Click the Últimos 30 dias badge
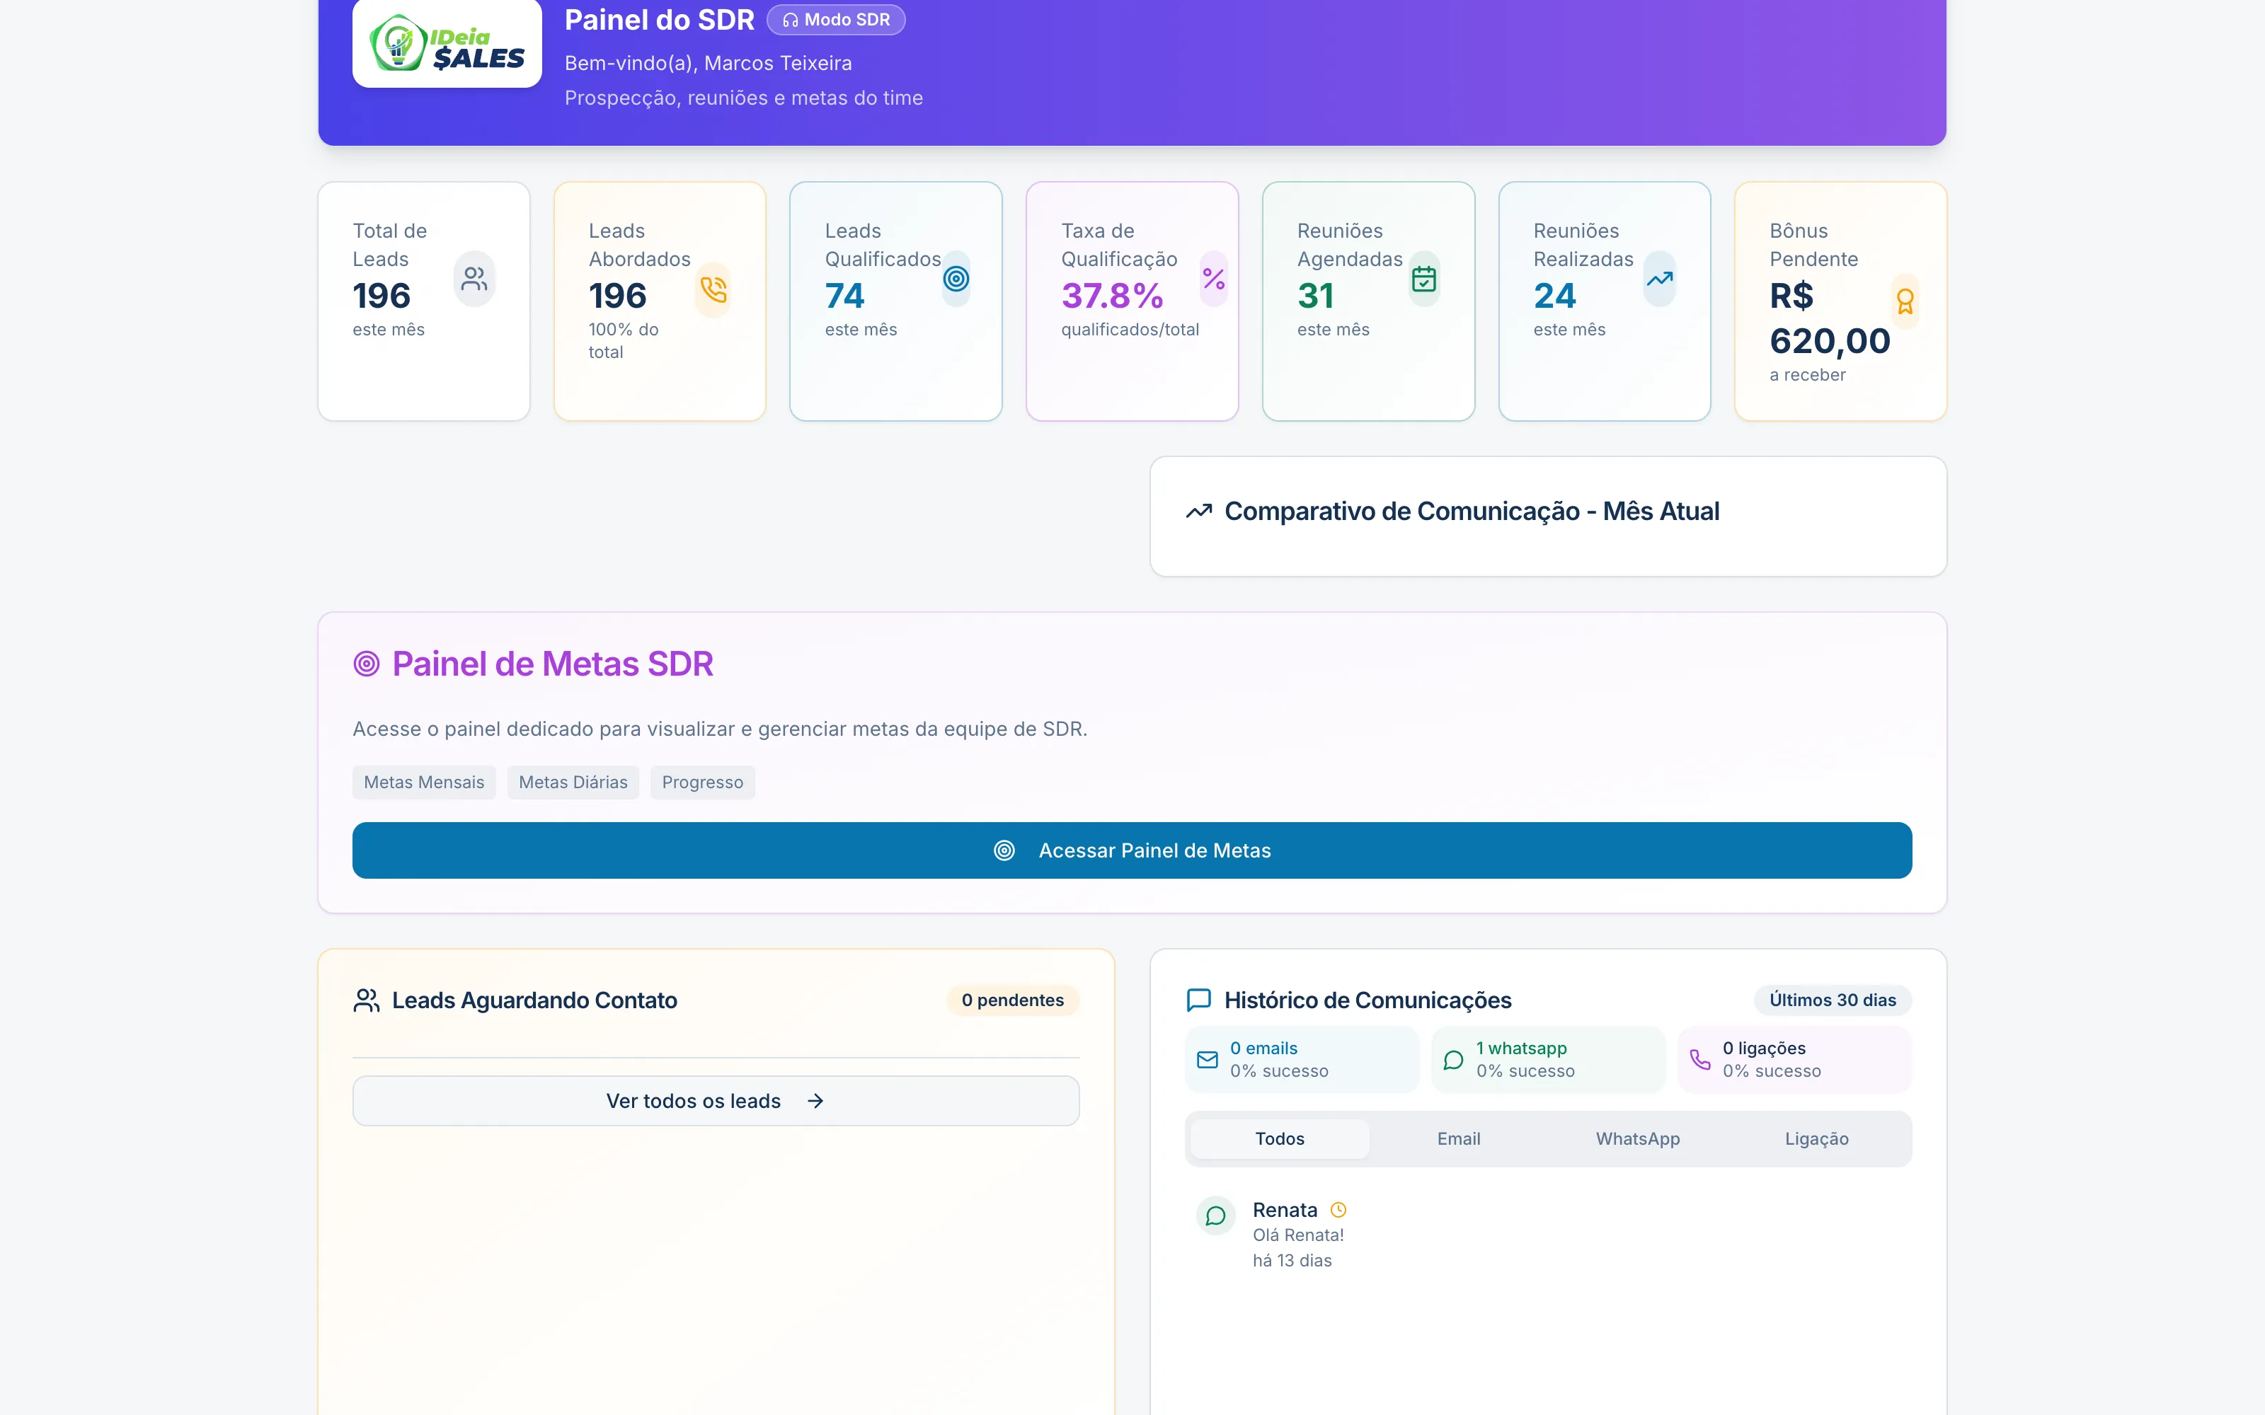The width and height of the screenshot is (2265, 1415). (x=1833, y=1000)
